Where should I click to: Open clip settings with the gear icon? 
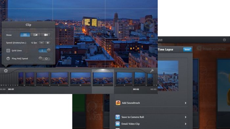pyautogui.click(x=6, y=71)
